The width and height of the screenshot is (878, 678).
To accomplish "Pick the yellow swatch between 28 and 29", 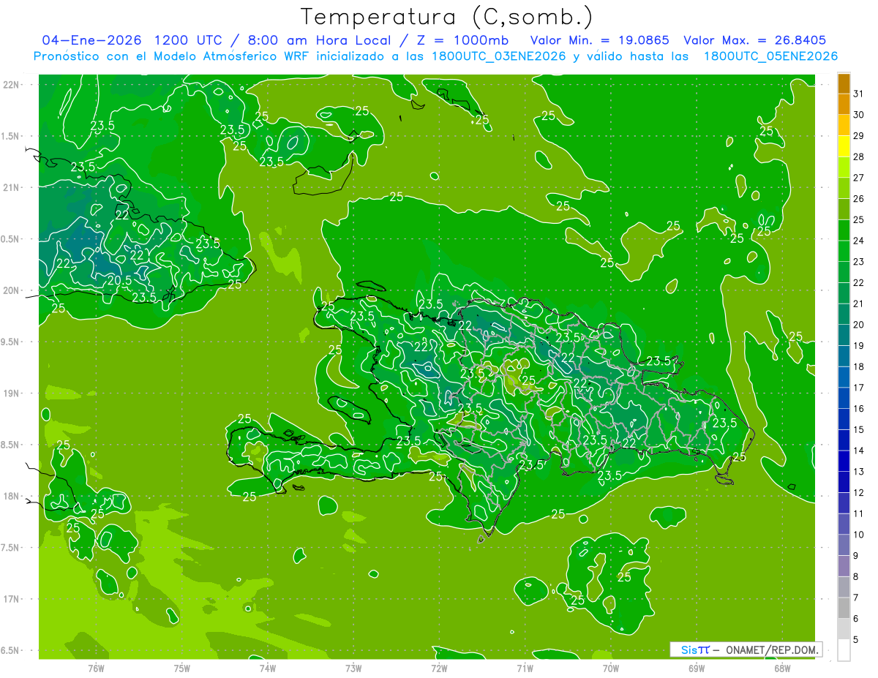I will tap(844, 146).
